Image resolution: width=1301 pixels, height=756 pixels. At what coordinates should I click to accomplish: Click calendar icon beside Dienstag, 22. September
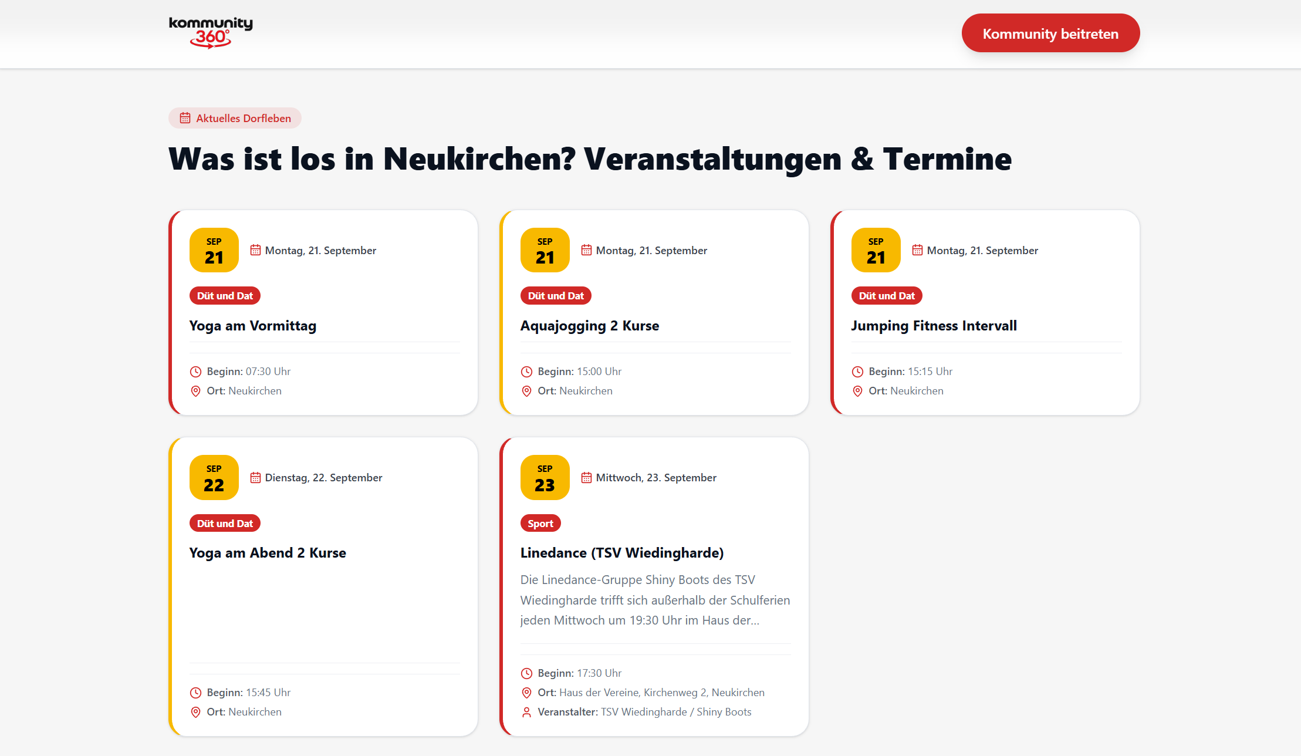[255, 478]
